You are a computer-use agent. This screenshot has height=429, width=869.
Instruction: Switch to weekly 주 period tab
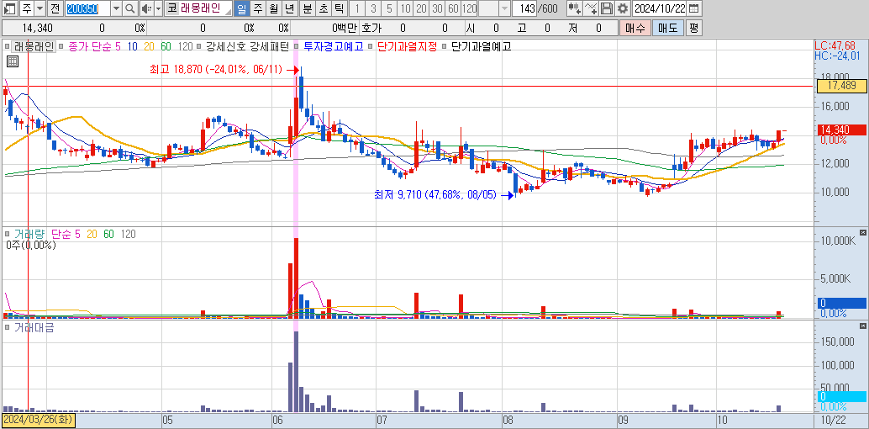coord(258,8)
